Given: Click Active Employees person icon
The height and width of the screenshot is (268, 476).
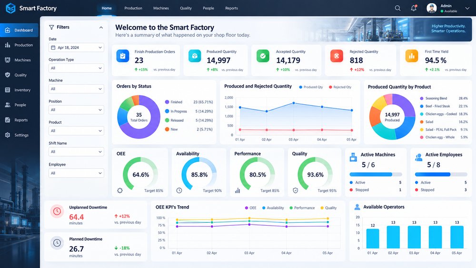Looking at the screenshot, I should (x=418, y=157).
